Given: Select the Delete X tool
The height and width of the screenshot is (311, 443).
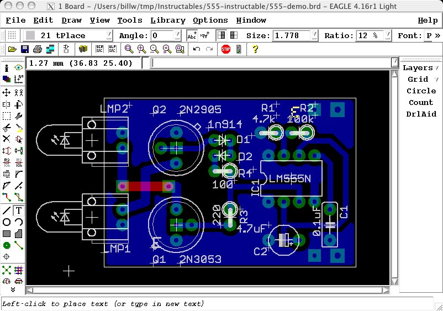Looking at the screenshot, I should click(7, 139).
